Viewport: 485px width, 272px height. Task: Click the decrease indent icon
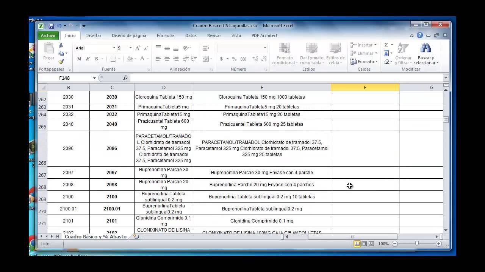186,59
